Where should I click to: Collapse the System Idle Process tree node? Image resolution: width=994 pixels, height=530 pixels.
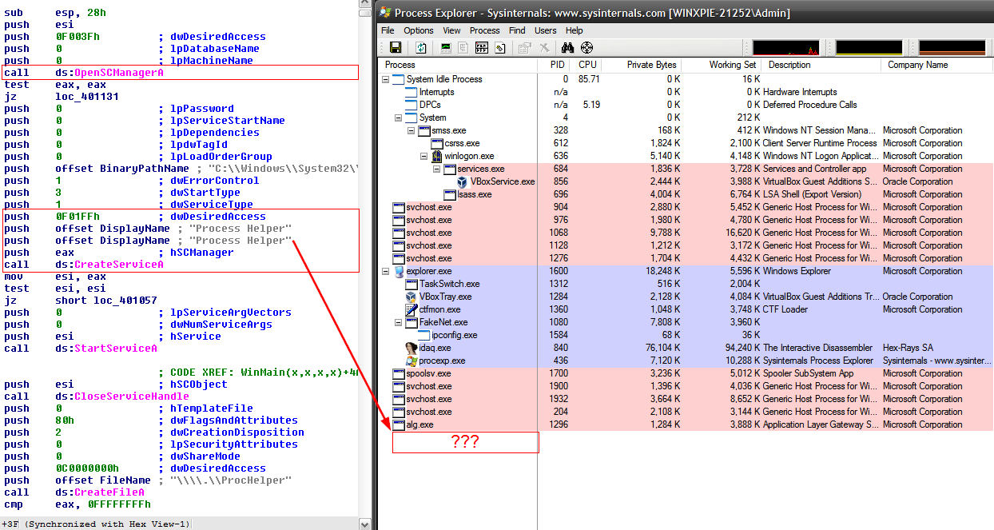click(386, 79)
